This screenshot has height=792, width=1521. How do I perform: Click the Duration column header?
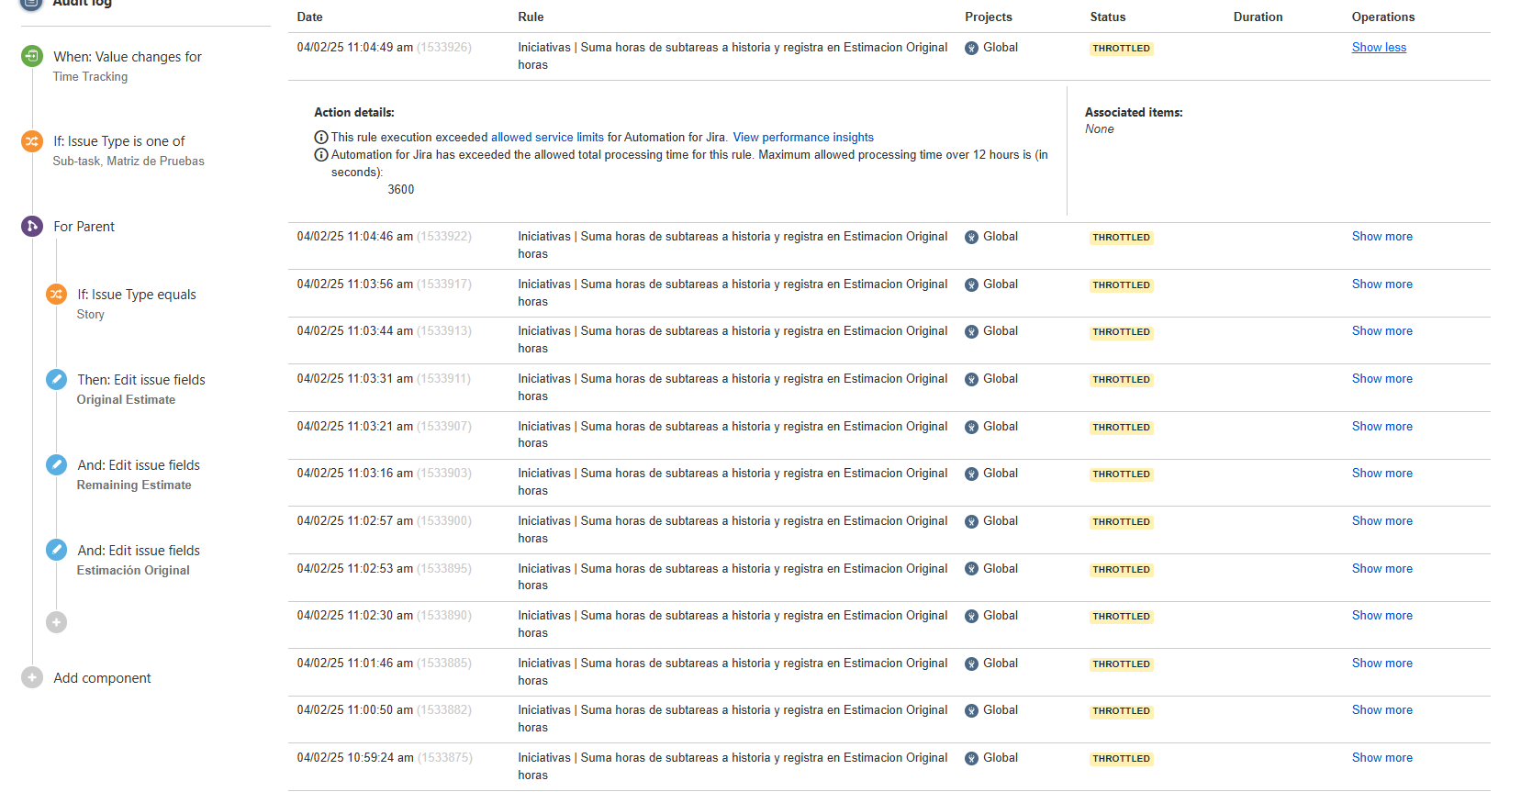click(1258, 17)
